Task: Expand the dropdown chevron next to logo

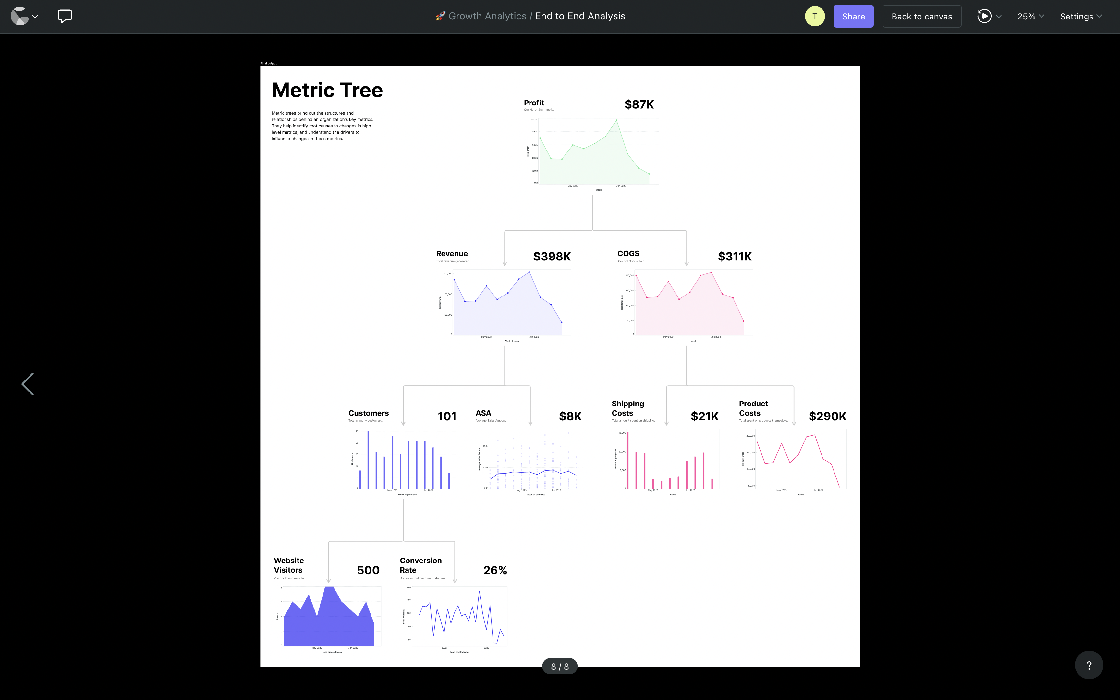Action: point(35,17)
